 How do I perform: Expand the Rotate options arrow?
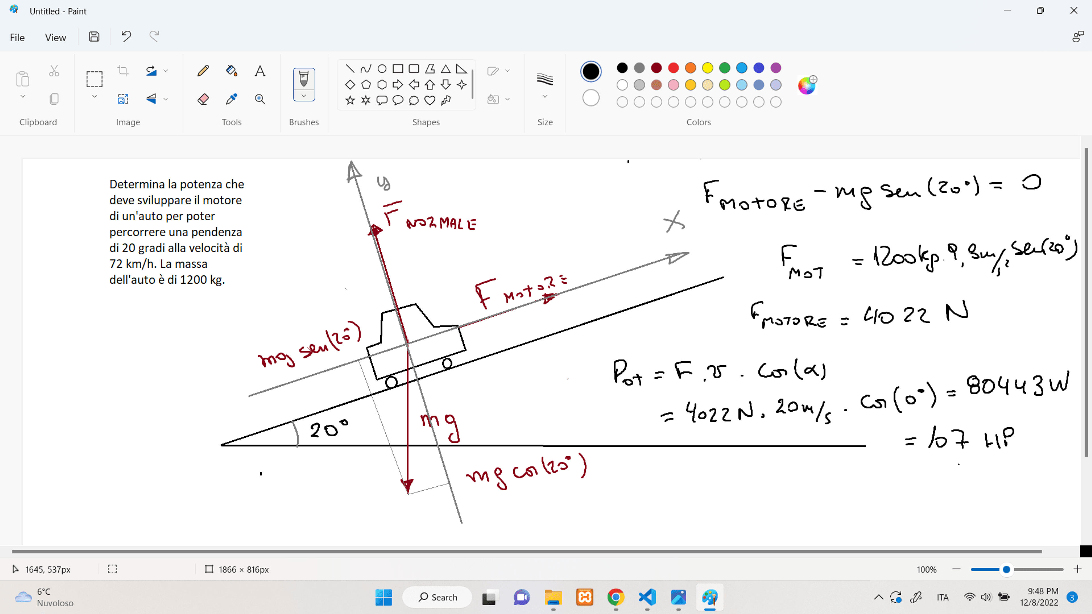pyautogui.click(x=166, y=71)
